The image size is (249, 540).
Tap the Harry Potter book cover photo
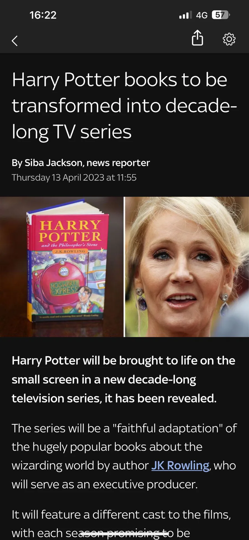pyautogui.click(x=62, y=267)
